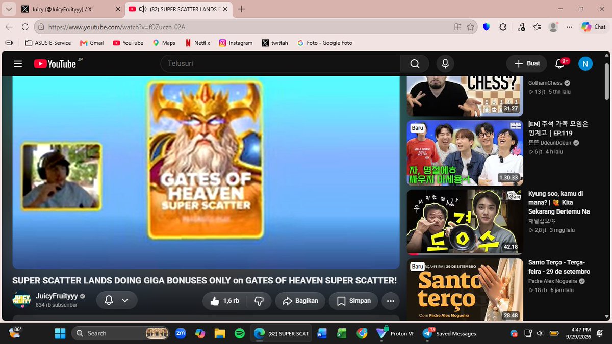Screen dimensions: 612x344
Task: Open the Gmail bookmark
Action: [92, 43]
